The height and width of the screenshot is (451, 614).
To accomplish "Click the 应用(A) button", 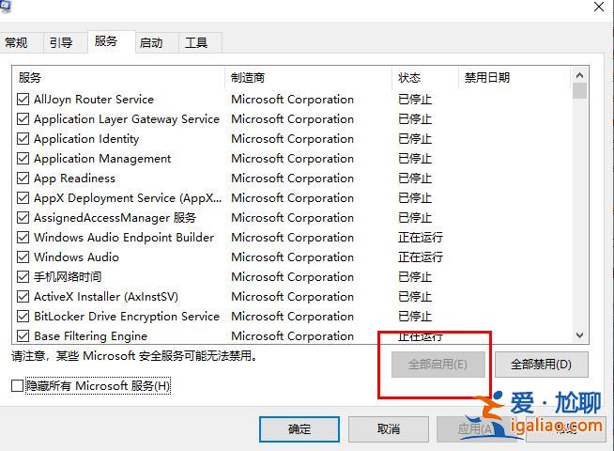I will 475,429.
